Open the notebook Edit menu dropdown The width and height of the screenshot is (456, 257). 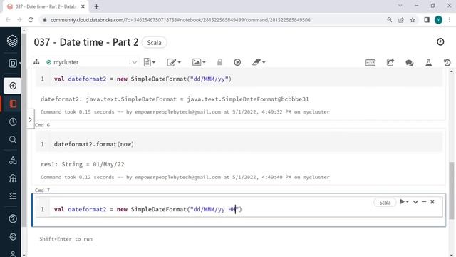pos(174,62)
